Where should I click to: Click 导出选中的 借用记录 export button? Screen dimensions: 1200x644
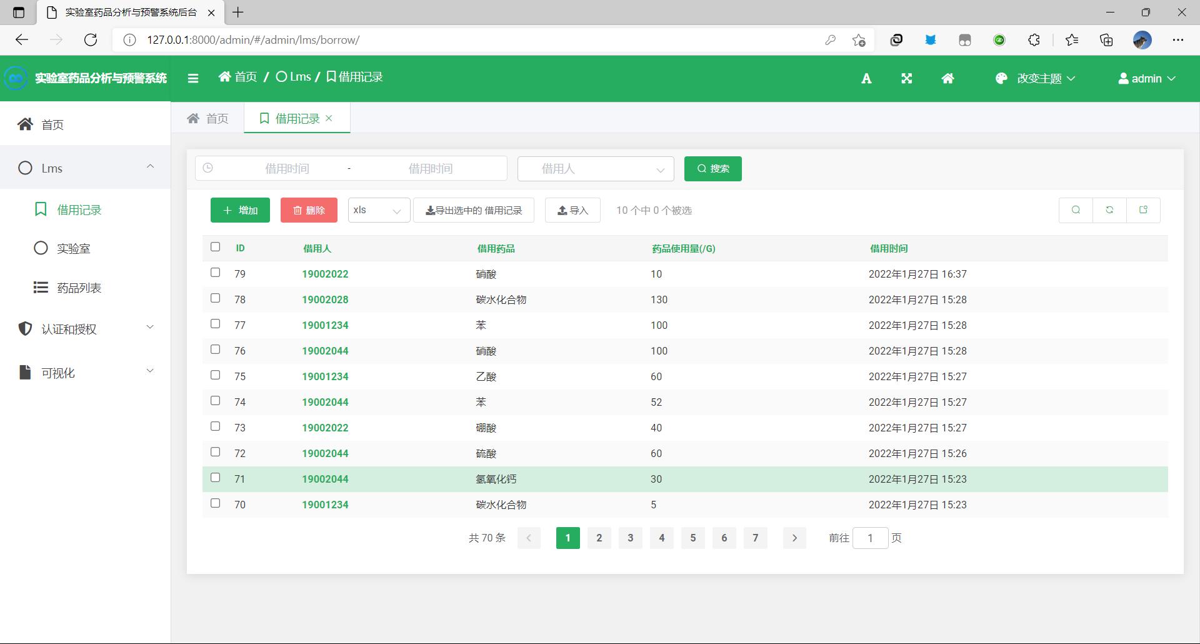(x=474, y=210)
